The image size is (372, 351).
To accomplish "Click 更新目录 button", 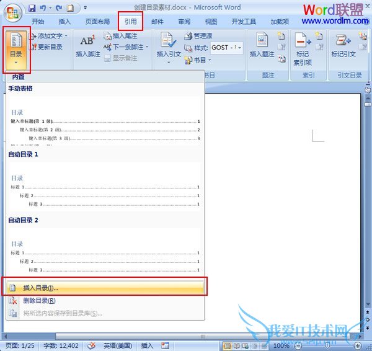I will tap(46, 47).
